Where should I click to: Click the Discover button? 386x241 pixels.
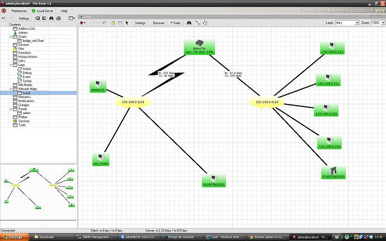pyautogui.click(x=158, y=23)
